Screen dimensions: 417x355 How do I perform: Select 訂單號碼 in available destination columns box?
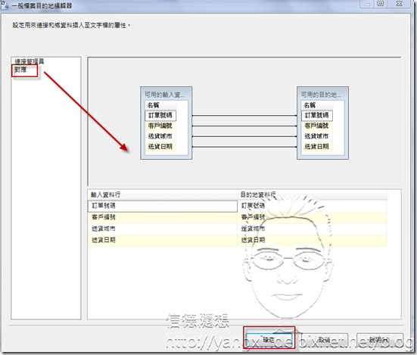coord(317,115)
